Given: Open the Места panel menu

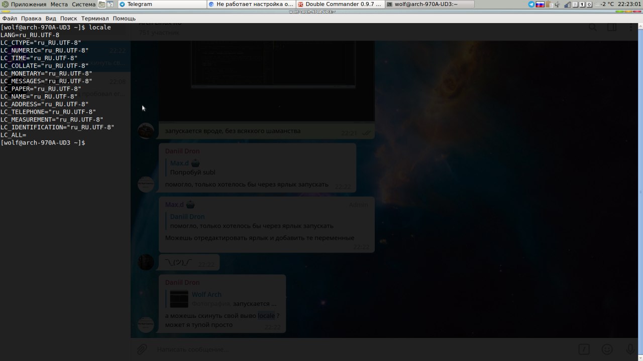Looking at the screenshot, I should point(59,4).
